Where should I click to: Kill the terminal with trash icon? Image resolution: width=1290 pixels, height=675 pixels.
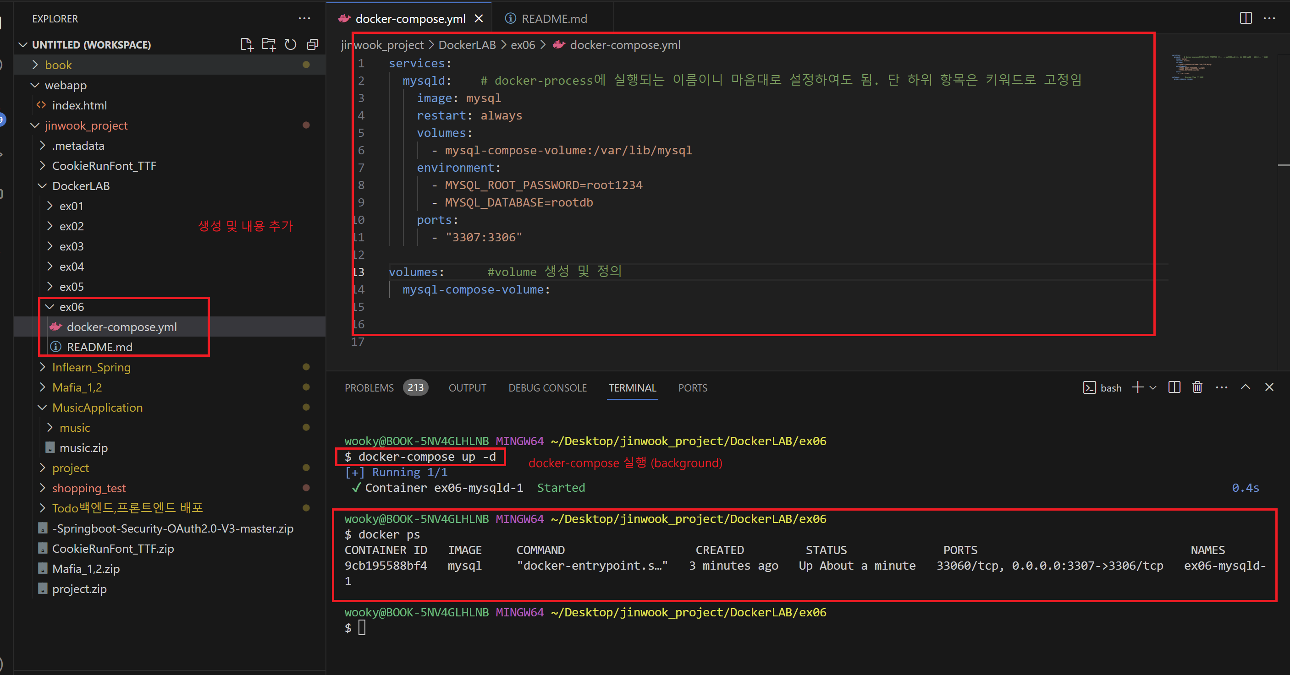coord(1197,387)
